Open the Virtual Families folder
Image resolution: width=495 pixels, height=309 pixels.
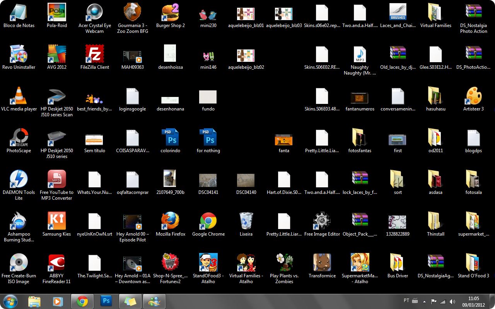pos(435,13)
